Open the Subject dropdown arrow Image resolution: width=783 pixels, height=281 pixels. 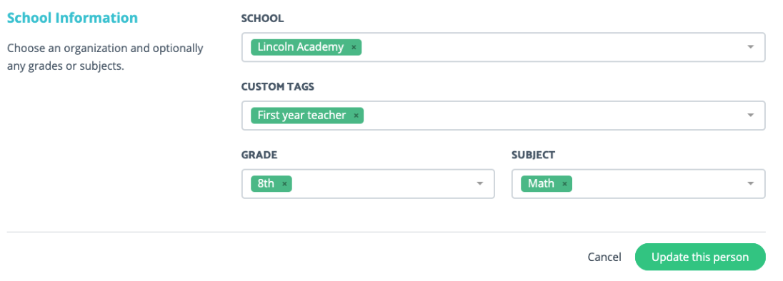(x=750, y=183)
